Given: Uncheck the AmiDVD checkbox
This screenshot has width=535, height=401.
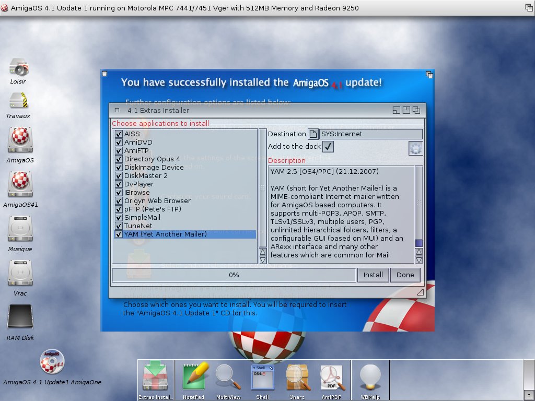Looking at the screenshot, I should coord(119,142).
